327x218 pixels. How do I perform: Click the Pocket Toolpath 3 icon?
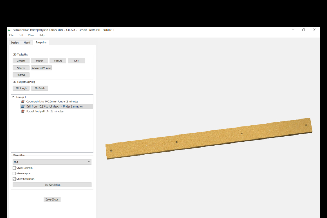point(23,111)
